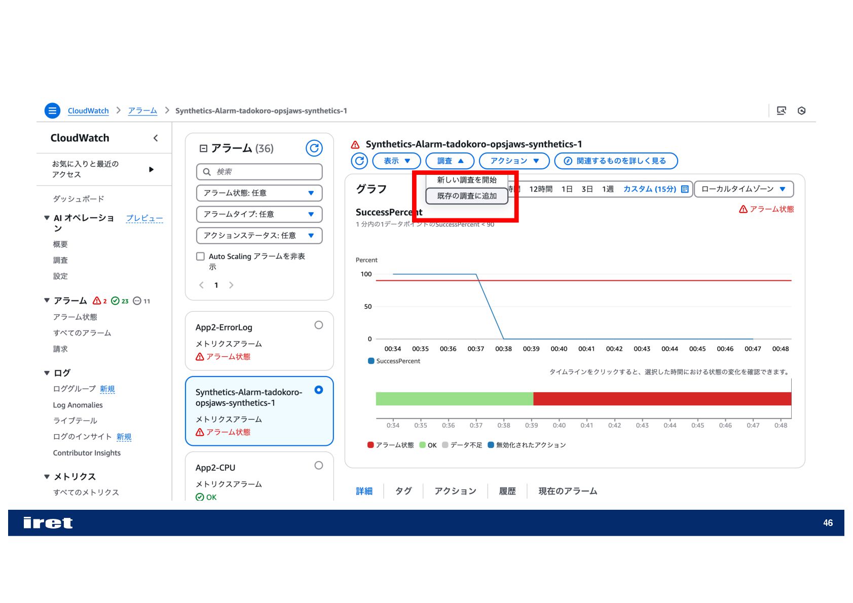This screenshot has height=603, width=853.
Task: Click the alarm warning icon beside title
Action: [x=355, y=144]
